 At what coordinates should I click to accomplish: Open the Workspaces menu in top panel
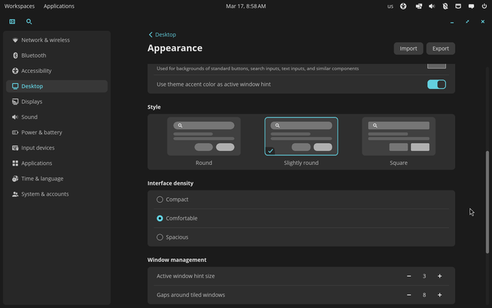point(20,6)
